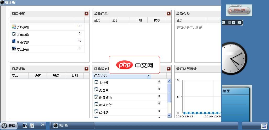Click the 订单总数 orders icon
Screen dimensions: 269x130
(14, 34)
